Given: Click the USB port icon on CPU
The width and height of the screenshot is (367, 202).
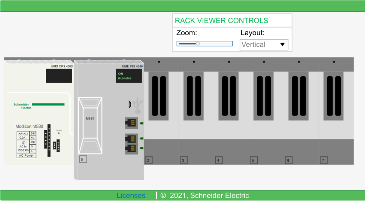Looking at the screenshot, I should click(x=137, y=105).
